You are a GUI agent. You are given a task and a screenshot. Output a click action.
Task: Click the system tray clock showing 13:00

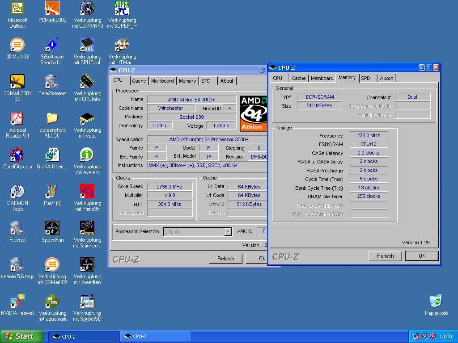click(x=445, y=336)
